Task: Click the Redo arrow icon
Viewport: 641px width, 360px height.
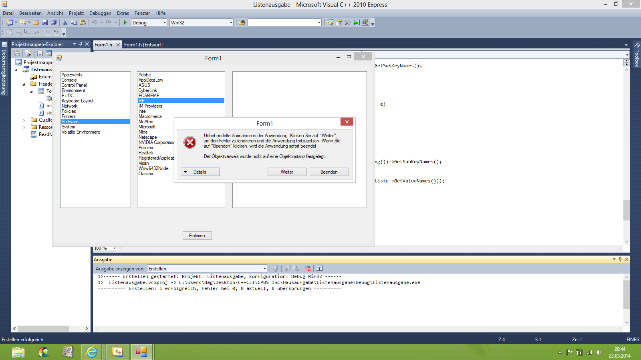Action: 108,22
